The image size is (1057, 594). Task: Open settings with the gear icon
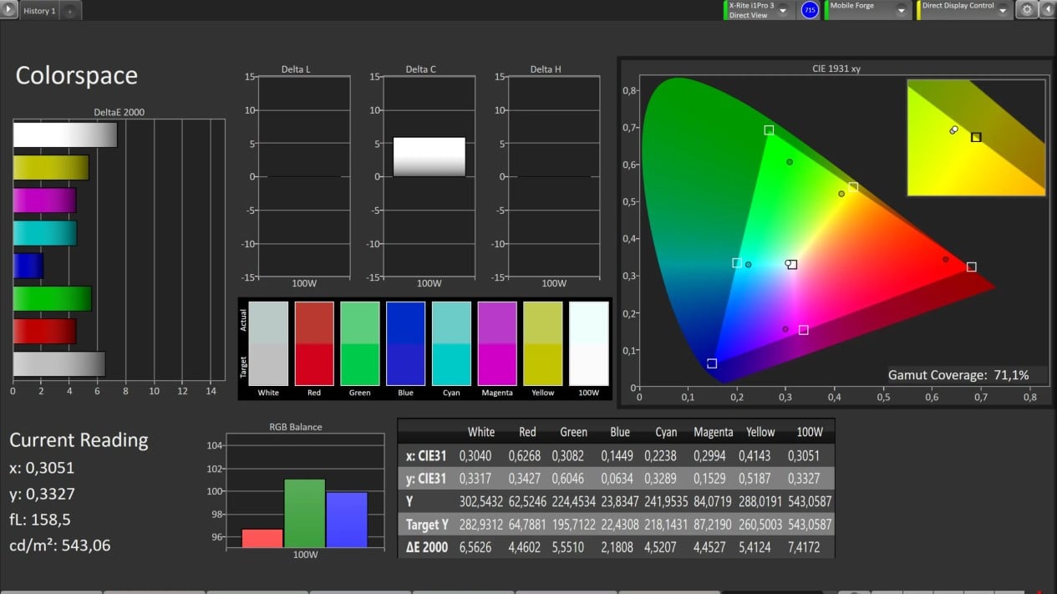[1027, 10]
